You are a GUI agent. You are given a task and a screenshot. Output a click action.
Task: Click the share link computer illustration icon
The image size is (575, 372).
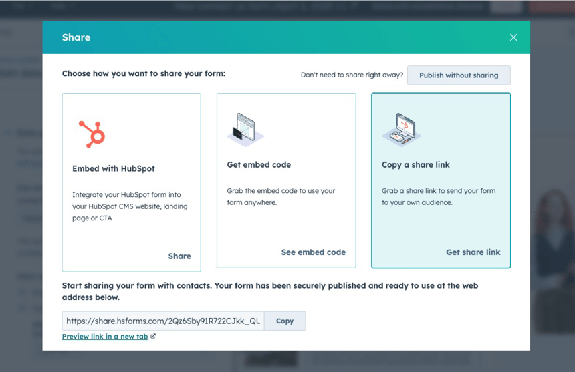tap(402, 130)
